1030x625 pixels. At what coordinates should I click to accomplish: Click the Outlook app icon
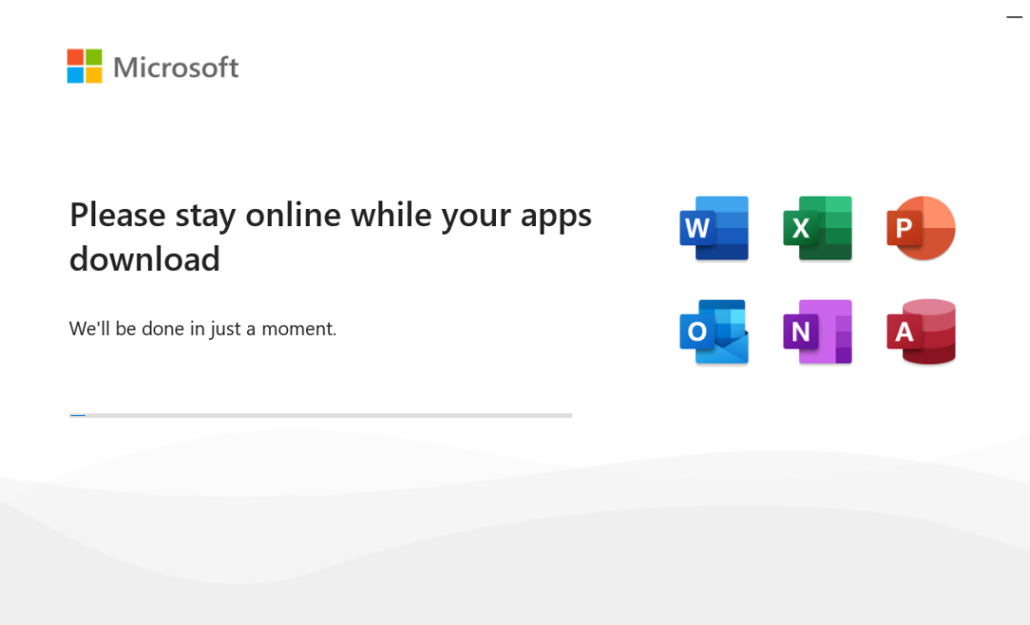click(x=714, y=332)
